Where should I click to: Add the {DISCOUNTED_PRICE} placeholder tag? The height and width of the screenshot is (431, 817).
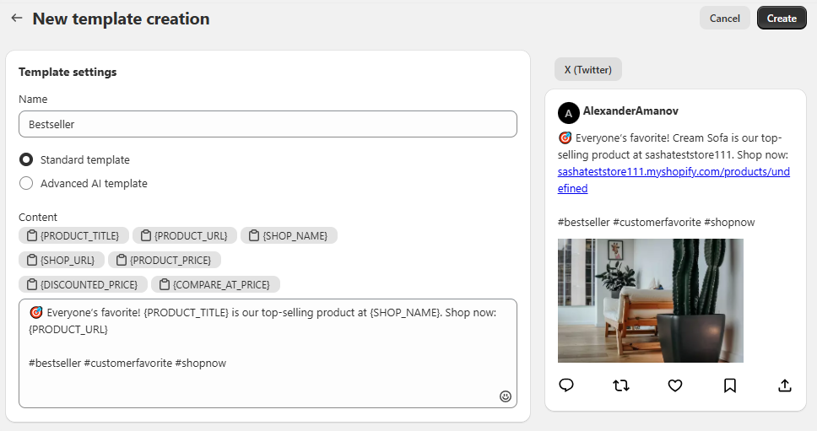click(84, 284)
